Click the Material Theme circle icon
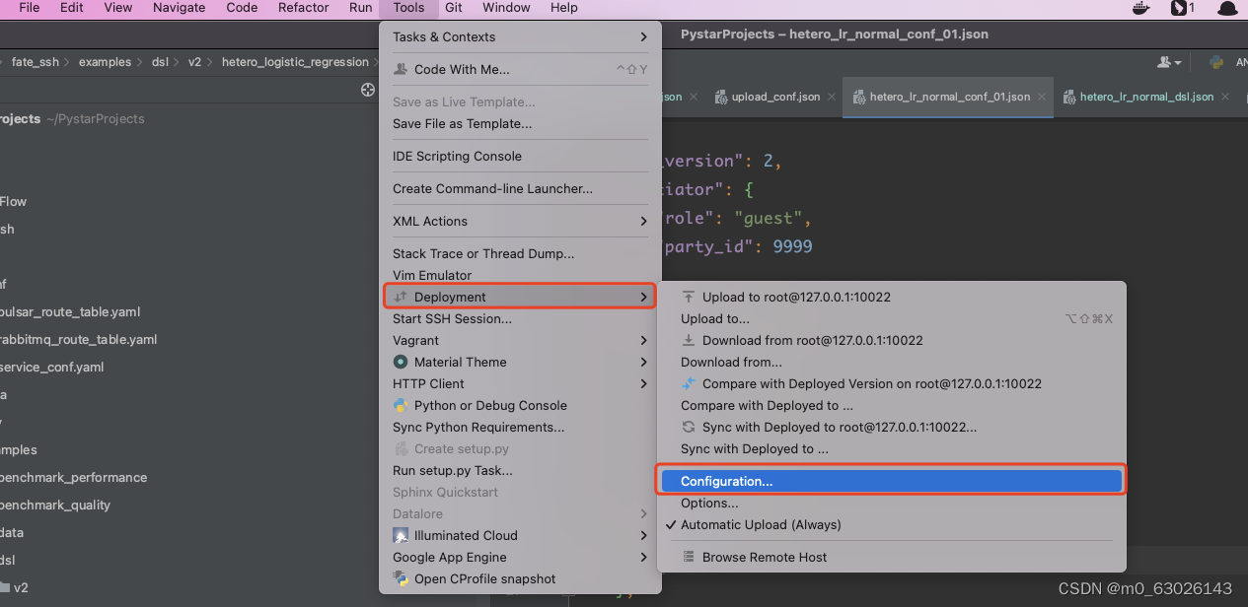Screen dimensions: 1248x607 click(401, 362)
